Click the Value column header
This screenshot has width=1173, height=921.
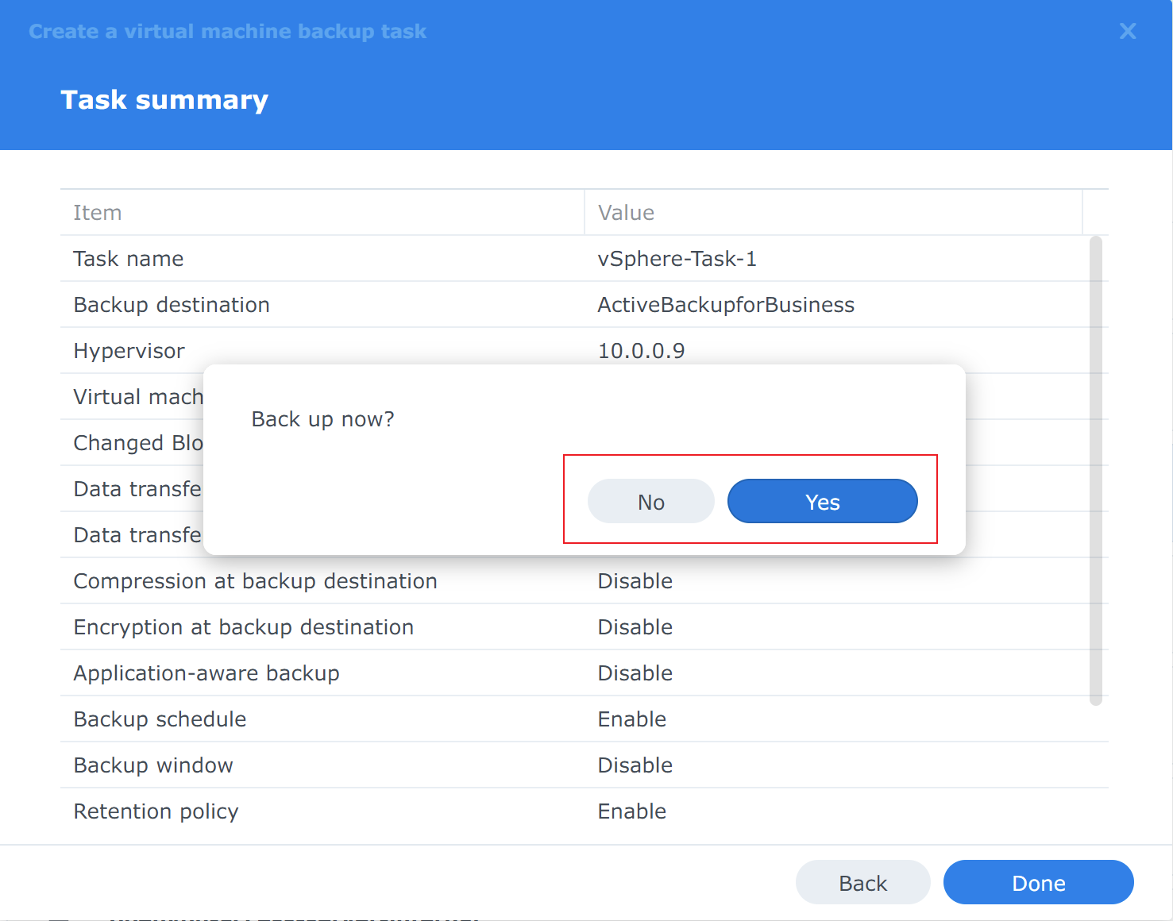tap(626, 213)
